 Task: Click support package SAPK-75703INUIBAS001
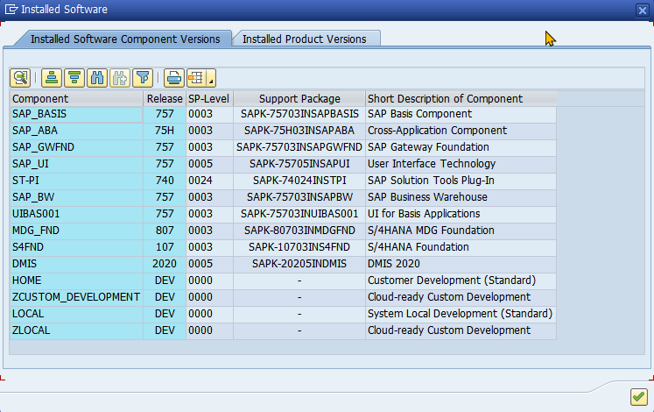299,215
